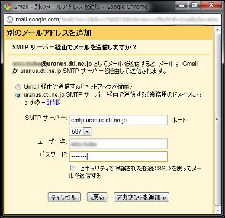Open the port 587 dropdown
Viewport: 225px width, 218px height.
pos(81,131)
